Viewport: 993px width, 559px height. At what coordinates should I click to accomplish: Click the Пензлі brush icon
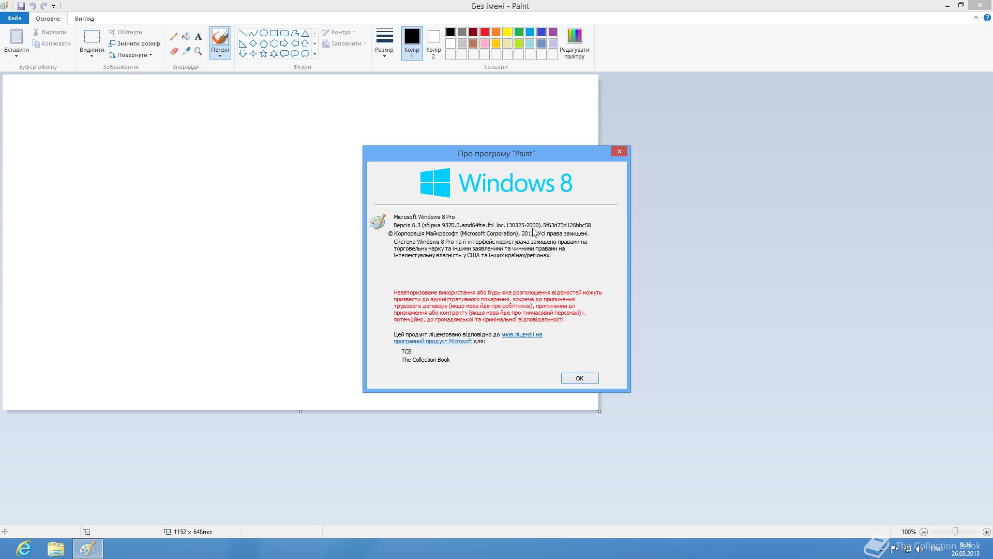[220, 37]
